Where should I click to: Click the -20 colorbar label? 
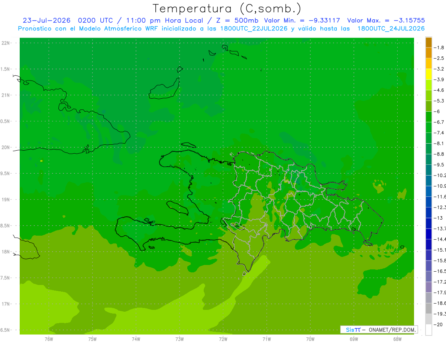tap(438, 324)
